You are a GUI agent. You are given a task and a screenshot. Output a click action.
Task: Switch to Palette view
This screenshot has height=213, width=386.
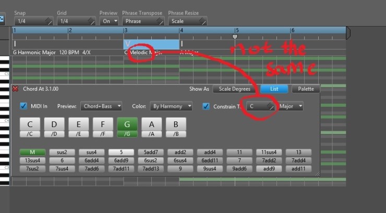[306, 89]
